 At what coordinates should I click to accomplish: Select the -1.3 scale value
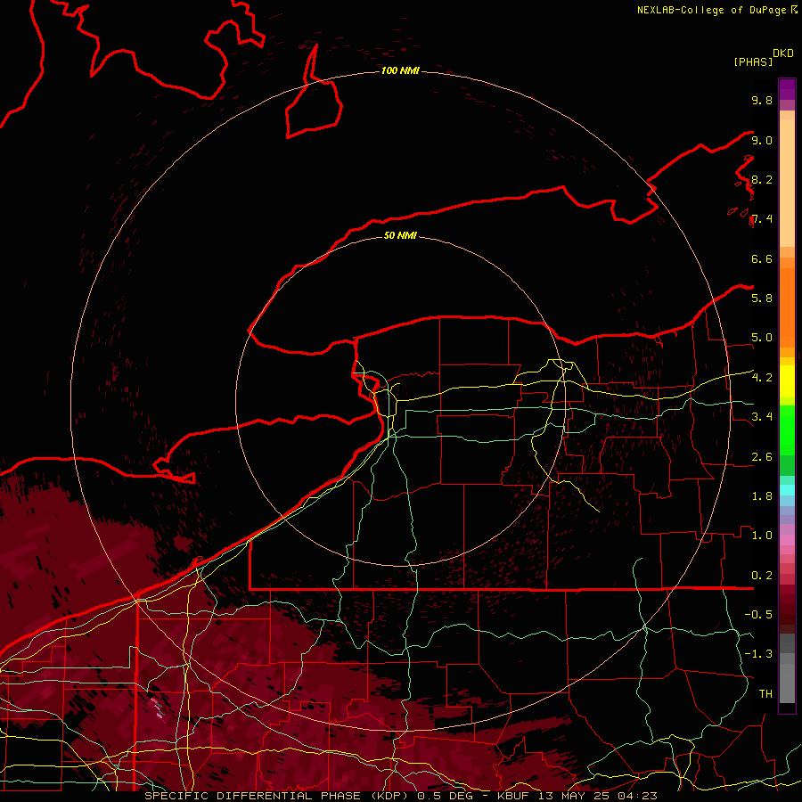tap(758, 654)
